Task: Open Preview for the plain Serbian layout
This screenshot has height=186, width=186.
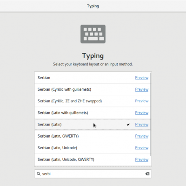Action: [x=142, y=78]
